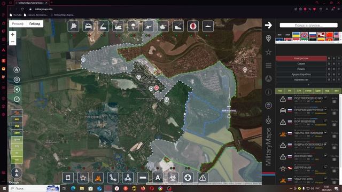Toggle map sound with the speaker icon
The height and width of the screenshot is (192, 342).
[x=17, y=90]
